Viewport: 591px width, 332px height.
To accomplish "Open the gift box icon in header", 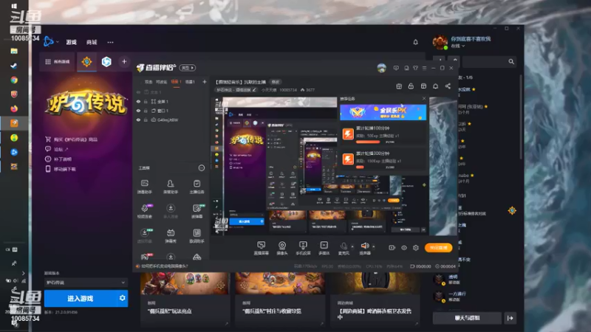I will pos(399,86).
